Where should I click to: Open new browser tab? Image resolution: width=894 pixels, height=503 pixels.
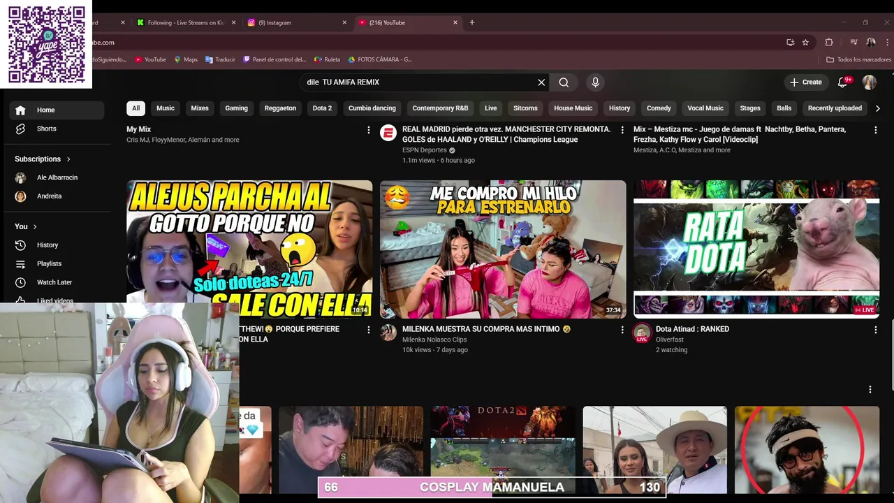(x=472, y=22)
